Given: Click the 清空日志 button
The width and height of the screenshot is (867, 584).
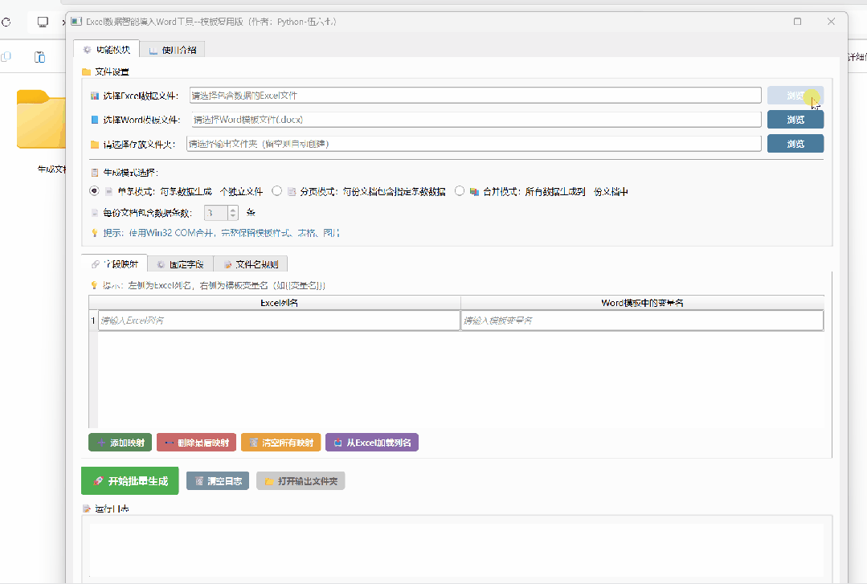Looking at the screenshot, I should pyautogui.click(x=218, y=481).
